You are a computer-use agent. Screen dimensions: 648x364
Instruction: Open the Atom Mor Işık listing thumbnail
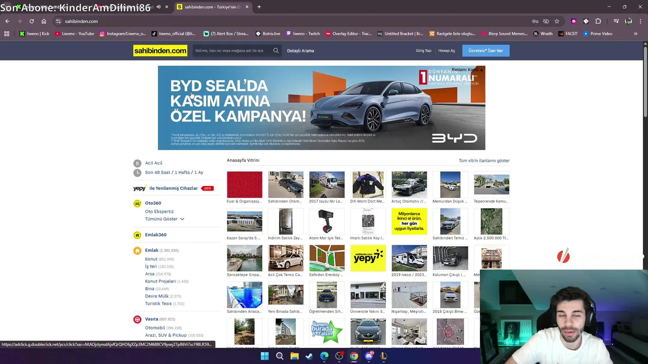[x=327, y=221]
